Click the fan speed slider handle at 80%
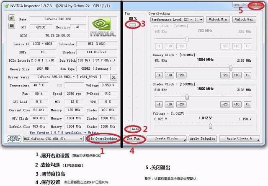Viewport: 268px width, 186px height. [x=133, y=25]
